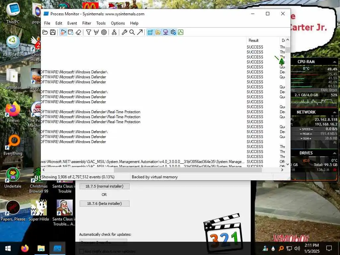
Task: Click the horizontal scrollbar left arrow
Action: [x=43, y=170]
